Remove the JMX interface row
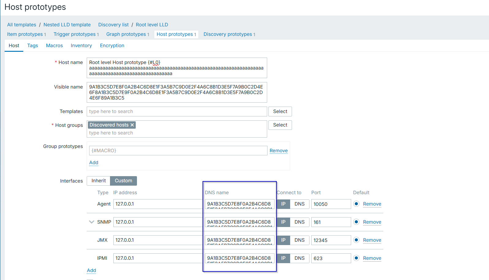 click(372, 240)
